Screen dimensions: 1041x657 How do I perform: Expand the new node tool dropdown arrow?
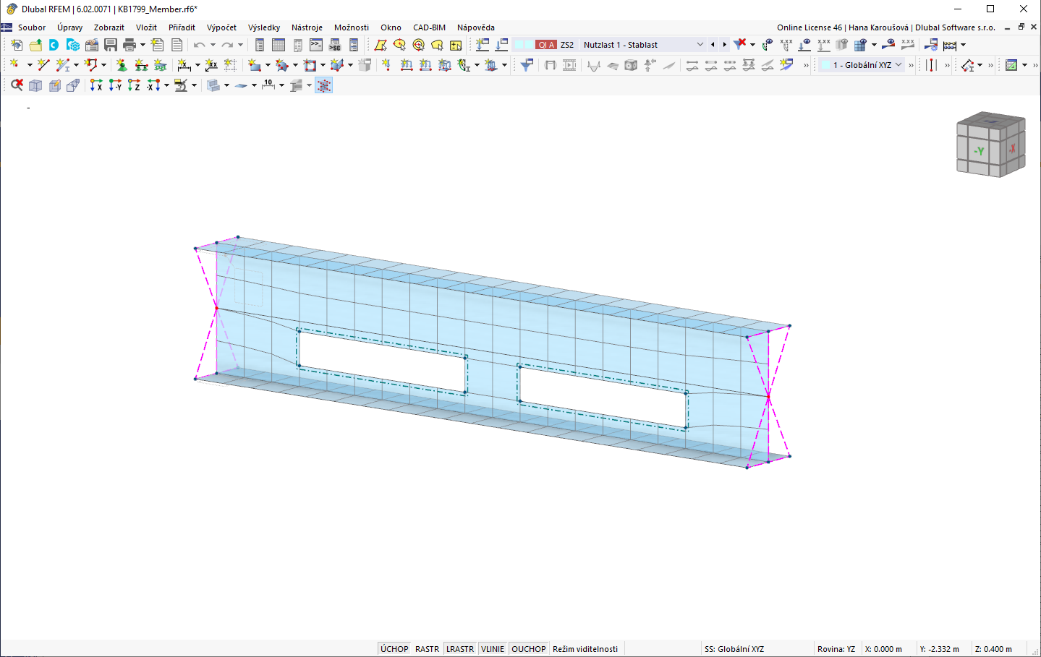[x=29, y=65]
